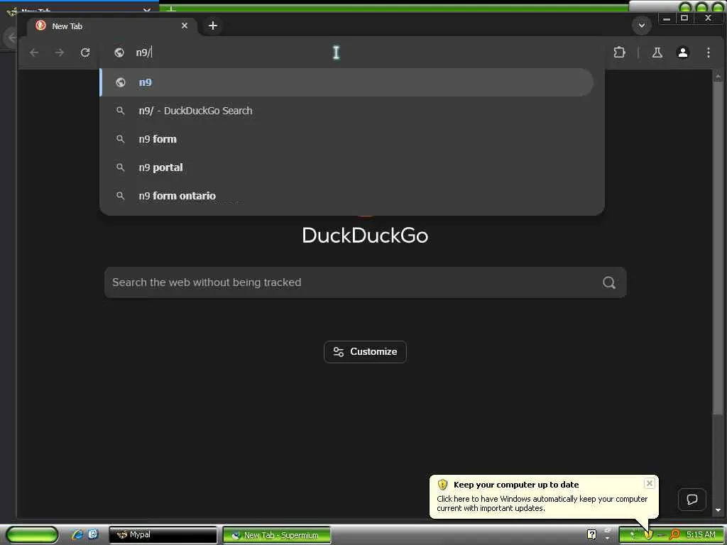This screenshot has height=545, width=727.
Task: Click the globe icon beside the n9 suggestion
Action: tap(121, 82)
